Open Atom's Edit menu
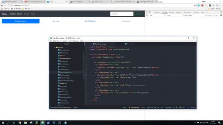Image resolution: width=223 pixels, height=125 pixels. pyautogui.click(x=55, y=41)
